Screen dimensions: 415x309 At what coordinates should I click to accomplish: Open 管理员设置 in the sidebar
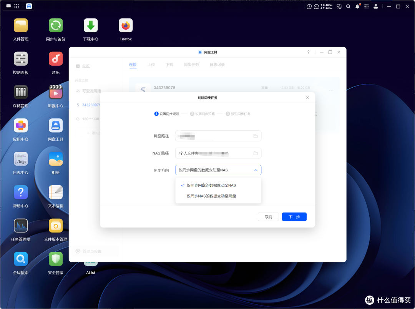(95, 251)
